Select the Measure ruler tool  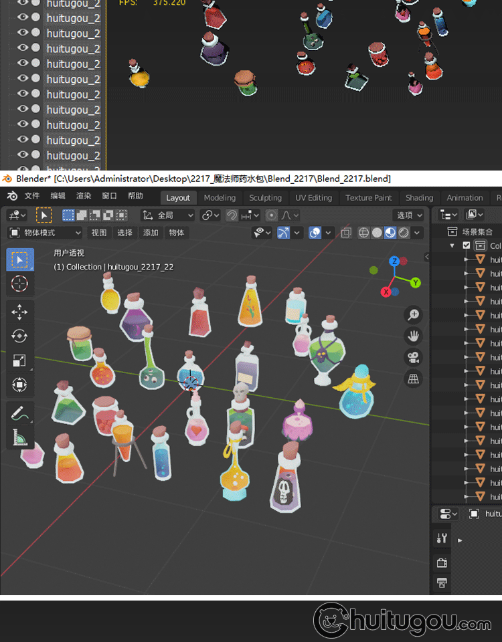[x=20, y=438]
